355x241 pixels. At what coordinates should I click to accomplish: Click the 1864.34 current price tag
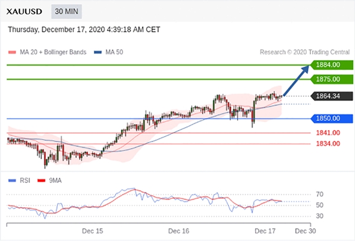(332, 96)
